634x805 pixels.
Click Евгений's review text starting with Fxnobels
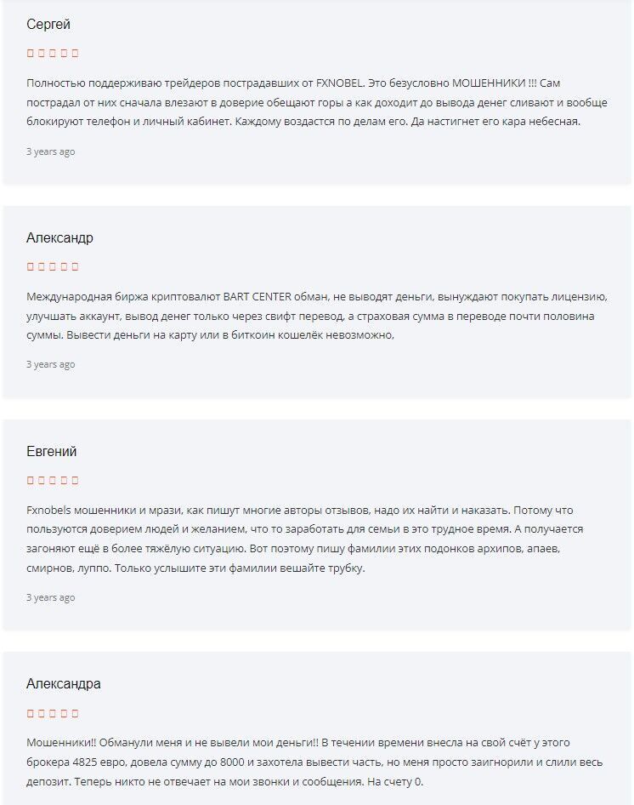point(305,539)
